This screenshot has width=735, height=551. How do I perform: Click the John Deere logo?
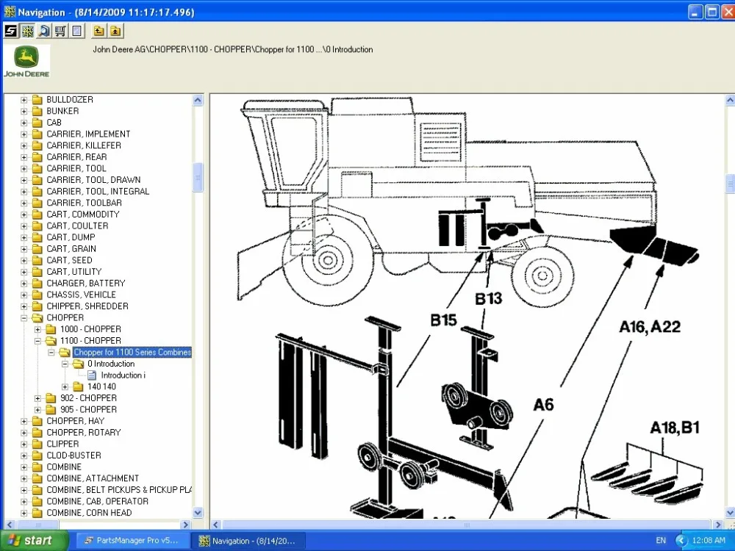click(x=26, y=62)
